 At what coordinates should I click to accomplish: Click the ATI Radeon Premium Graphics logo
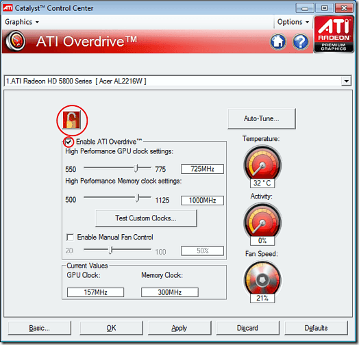pyautogui.click(x=334, y=34)
